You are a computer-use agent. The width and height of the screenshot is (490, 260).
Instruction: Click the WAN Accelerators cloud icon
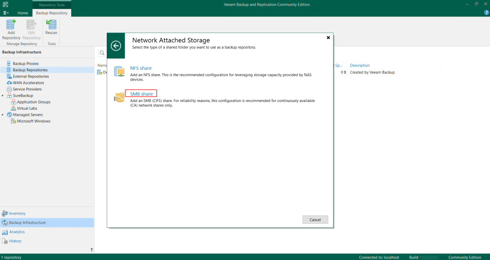click(9, 83)
